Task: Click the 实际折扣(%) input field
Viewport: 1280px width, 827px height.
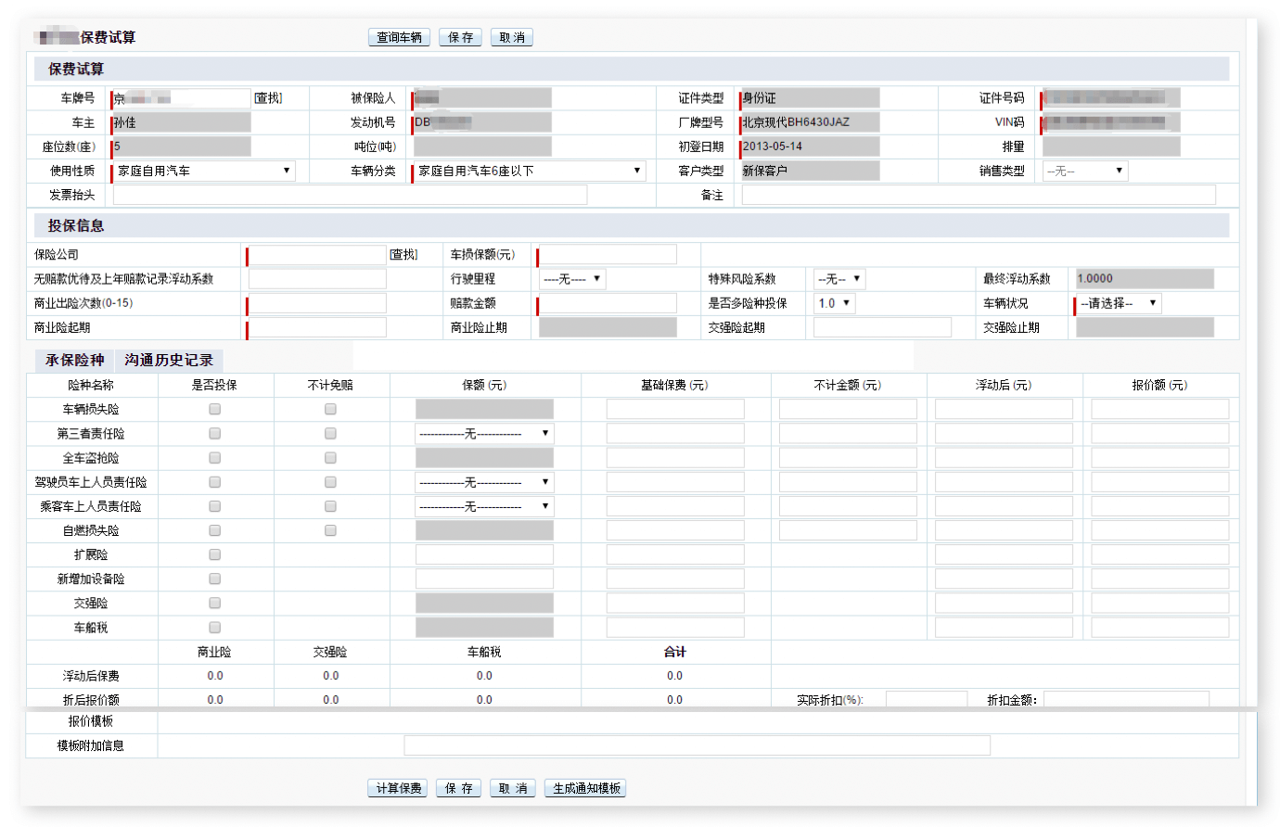Action: pyautogui.click(x=927, y=700)
